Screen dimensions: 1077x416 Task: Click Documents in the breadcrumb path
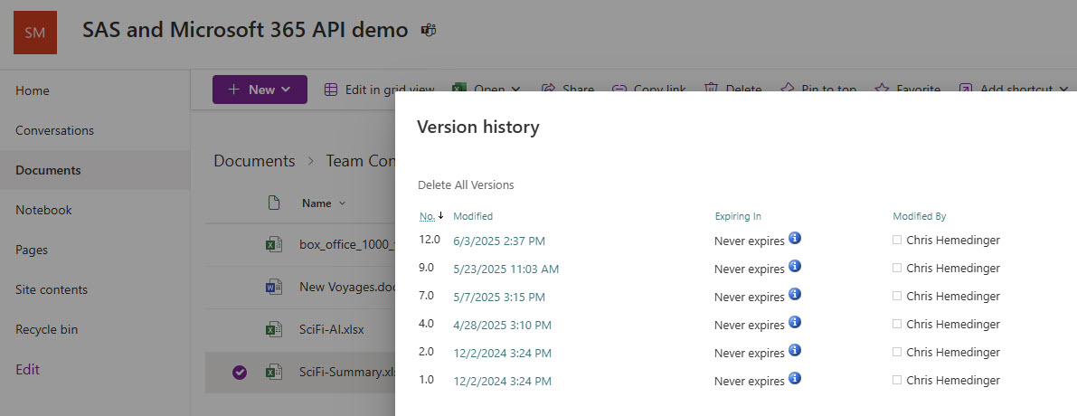tap(254, 161)
